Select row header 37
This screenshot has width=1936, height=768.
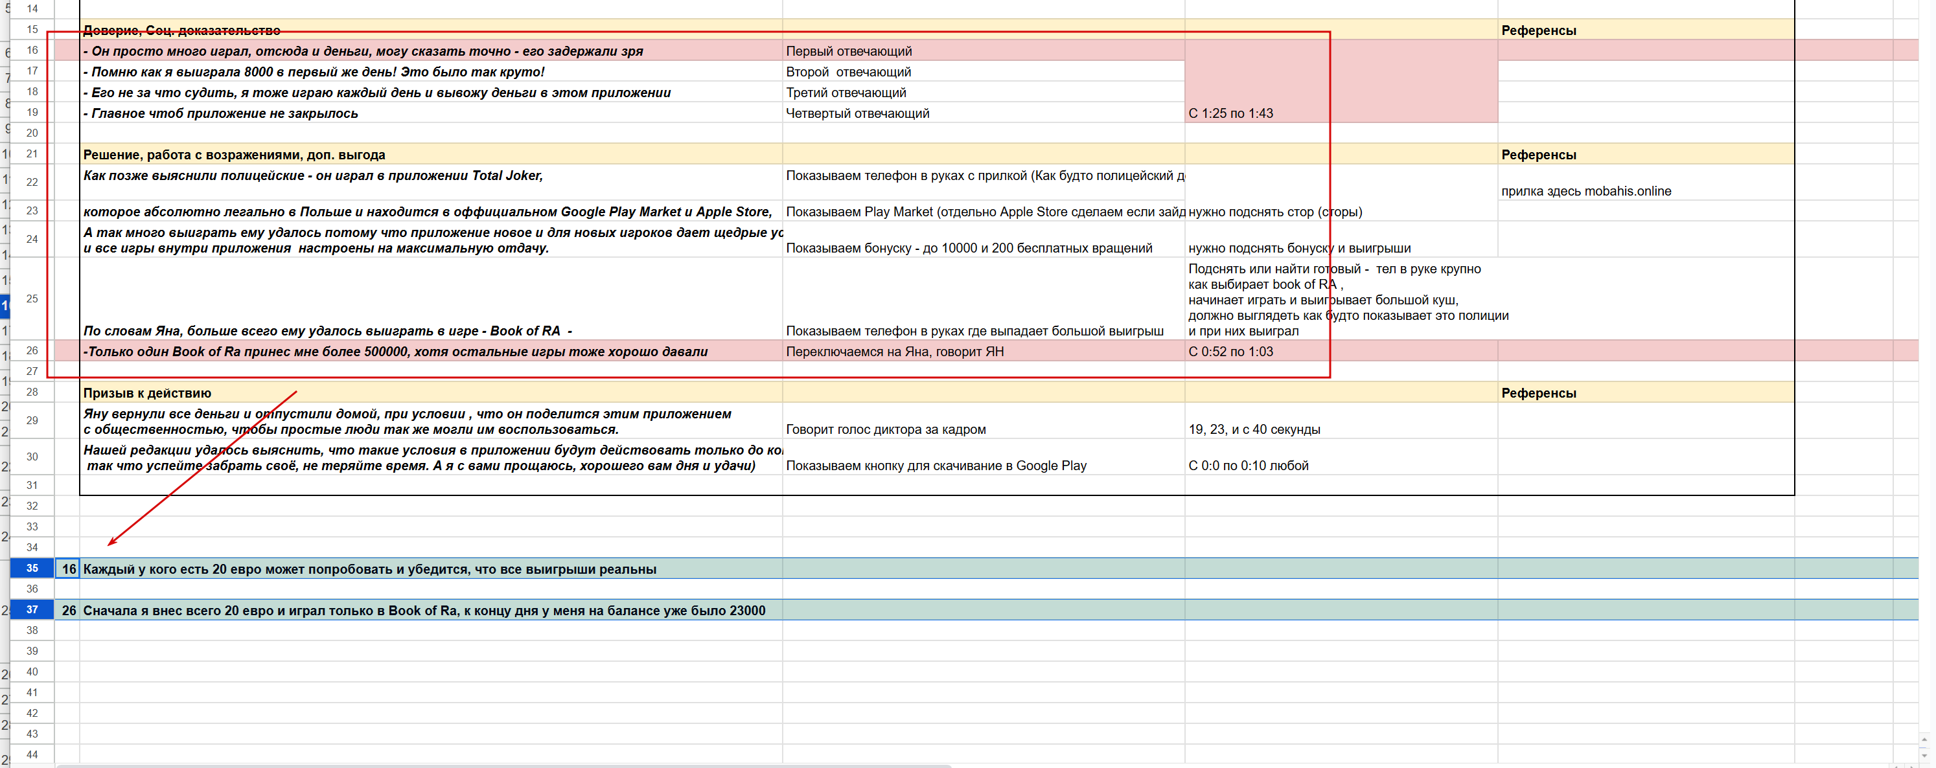point(32,609)
